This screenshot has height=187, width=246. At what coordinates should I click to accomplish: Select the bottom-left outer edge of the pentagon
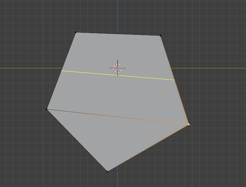pos(77,140)
